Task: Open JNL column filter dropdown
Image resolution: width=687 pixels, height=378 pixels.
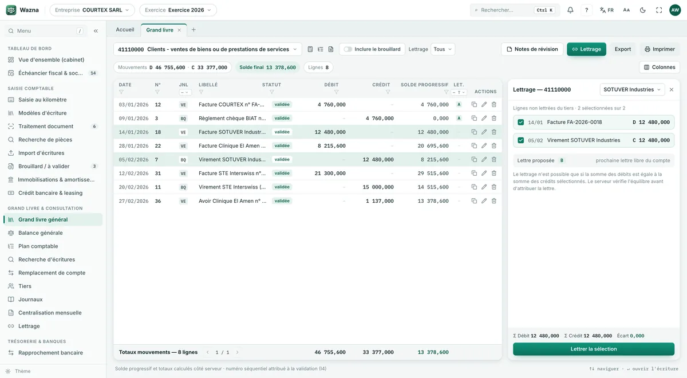Action: (184, 92)
